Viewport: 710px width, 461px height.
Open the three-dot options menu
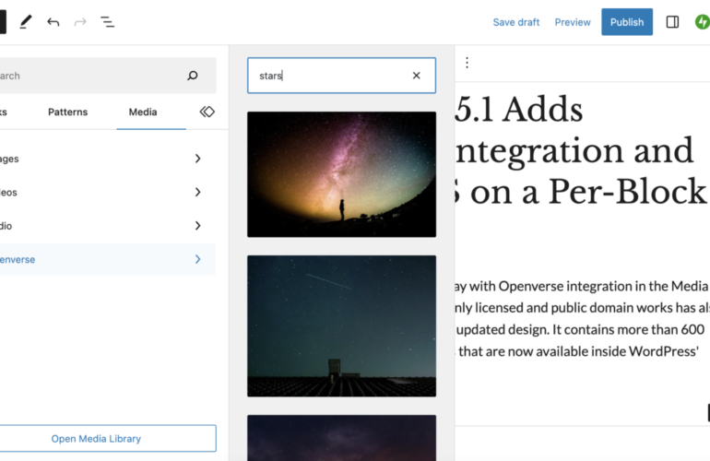click(x=467, y=63)
